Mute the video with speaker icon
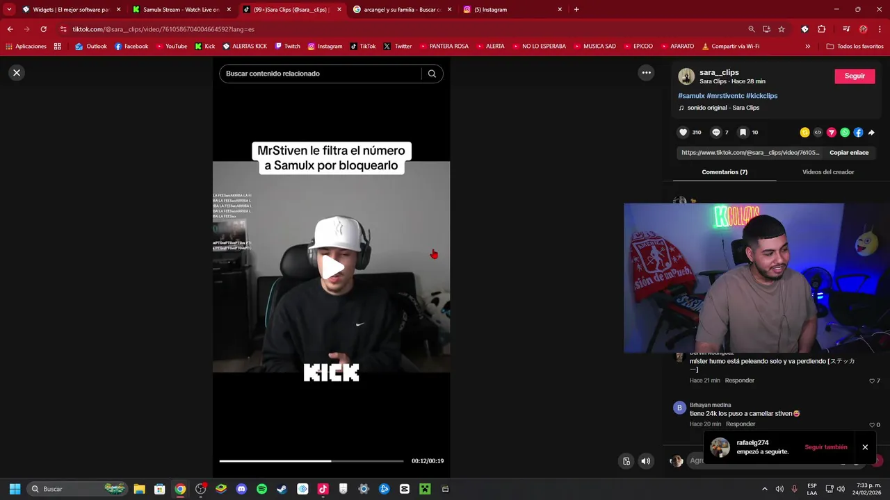Screen dimensions: 890x500 646,461
